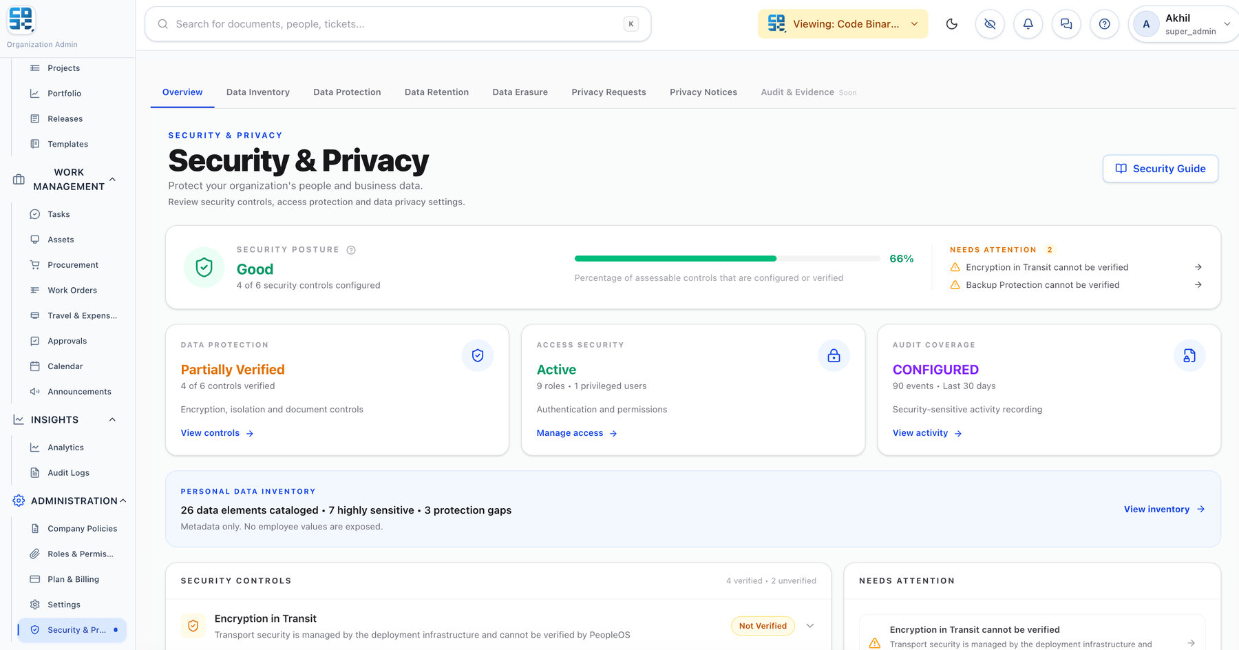Click the View activity link
Image resolution: width=1239 pixels, height=650 pixels.
click(927, 433)
